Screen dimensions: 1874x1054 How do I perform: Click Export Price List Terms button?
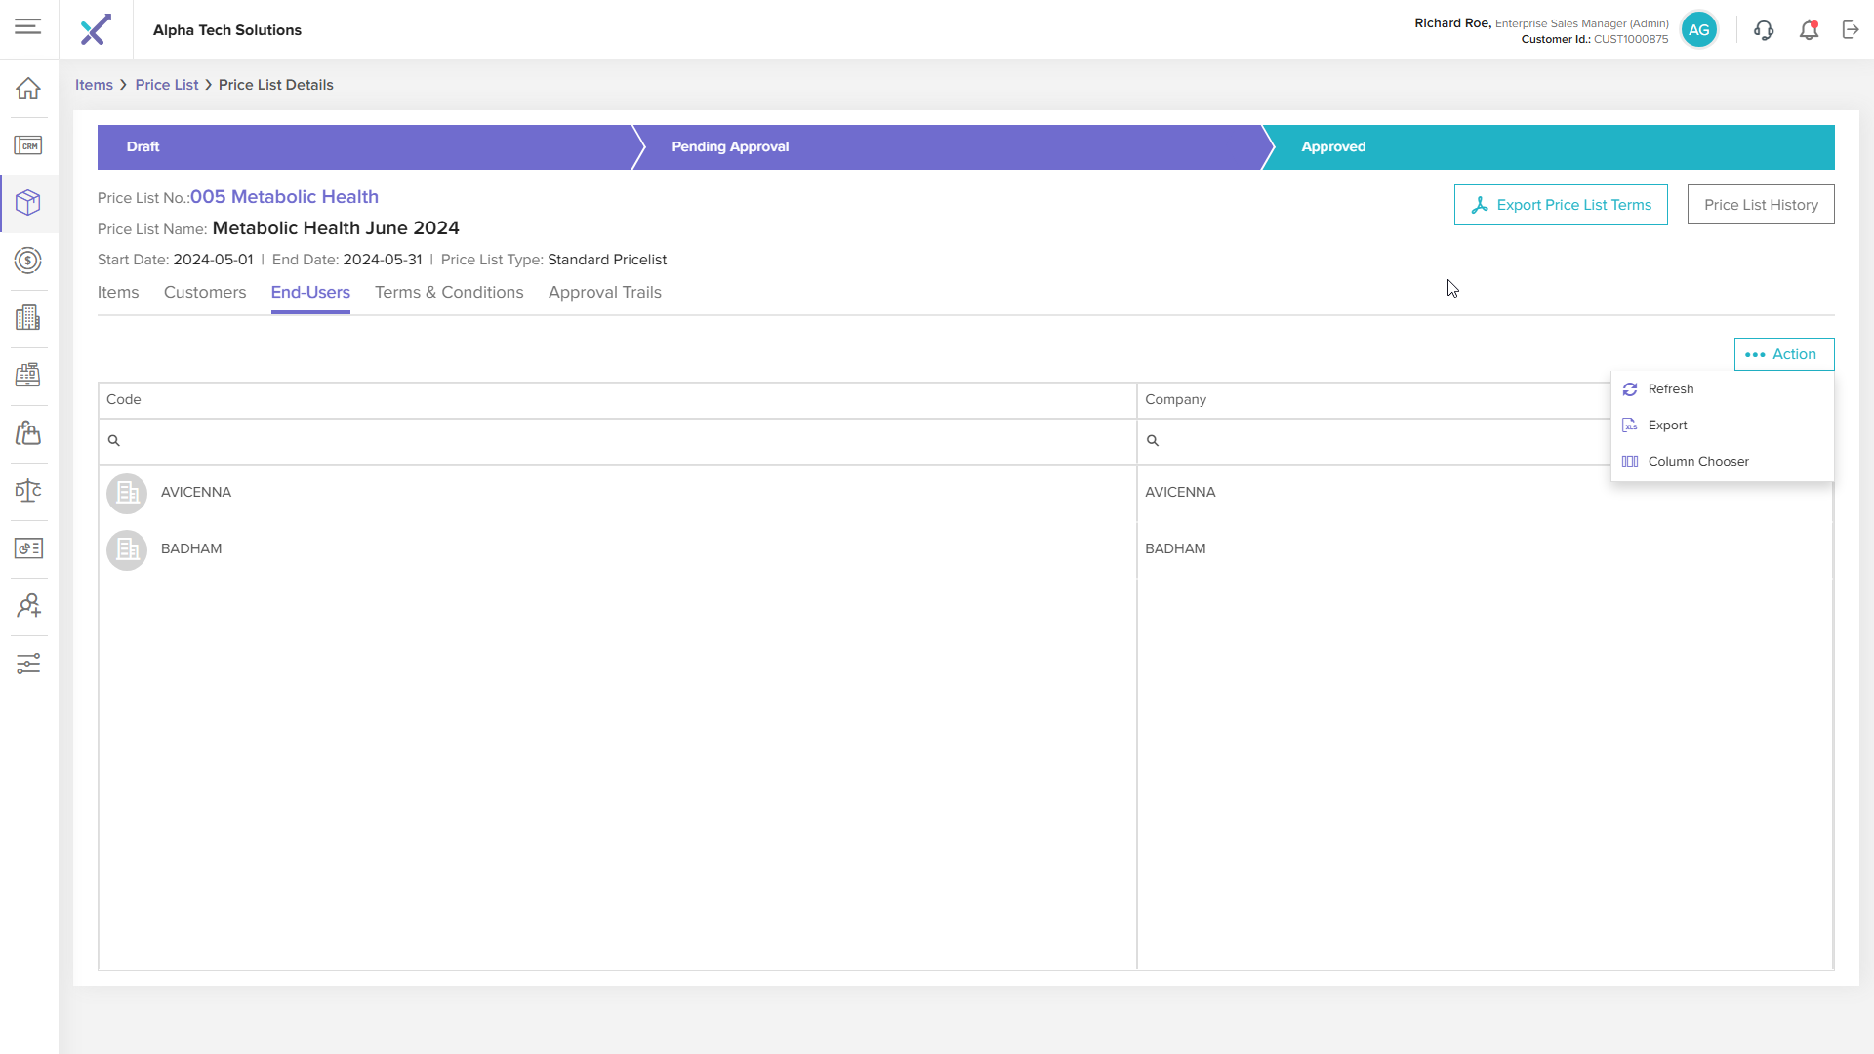tap(1560, 205)
